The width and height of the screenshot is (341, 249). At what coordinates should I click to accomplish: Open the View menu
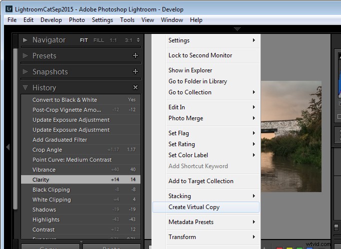point(147,20)
